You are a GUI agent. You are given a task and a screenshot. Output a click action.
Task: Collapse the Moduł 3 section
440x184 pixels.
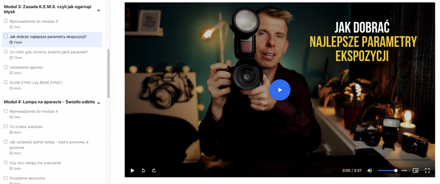[98, 10]
